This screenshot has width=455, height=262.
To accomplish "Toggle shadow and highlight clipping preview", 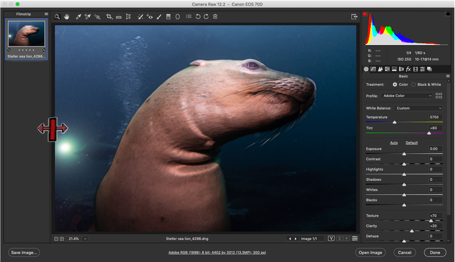I will [x=365, y=13].
